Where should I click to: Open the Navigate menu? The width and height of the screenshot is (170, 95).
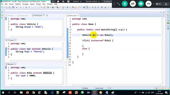click(25, 4)
